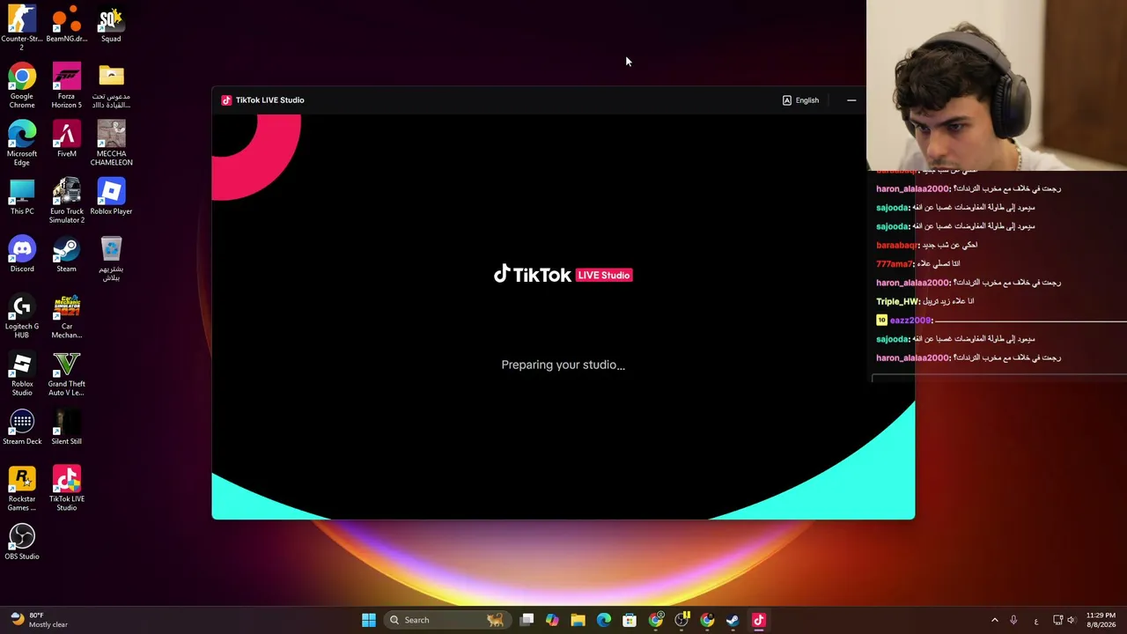The height and width of the screenshot is (634, 1127).
Task: Select the Silent Still desktop icon
Action: coord(67,426)
